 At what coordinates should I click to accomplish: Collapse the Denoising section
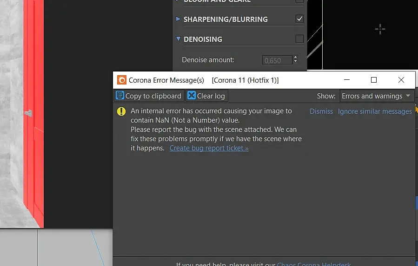[179, 39]
